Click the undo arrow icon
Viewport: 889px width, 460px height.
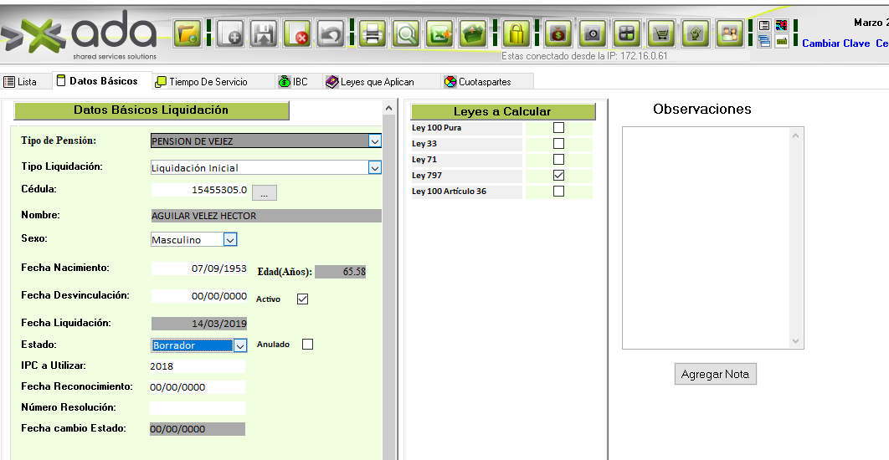click(x=331, y=34)
